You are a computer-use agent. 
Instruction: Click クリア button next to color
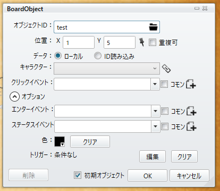pos(90,141)
